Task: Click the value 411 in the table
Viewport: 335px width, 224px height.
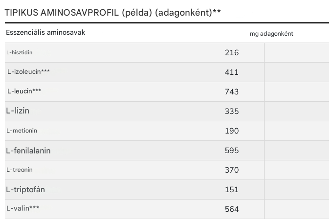Action: tap(231, 72)
